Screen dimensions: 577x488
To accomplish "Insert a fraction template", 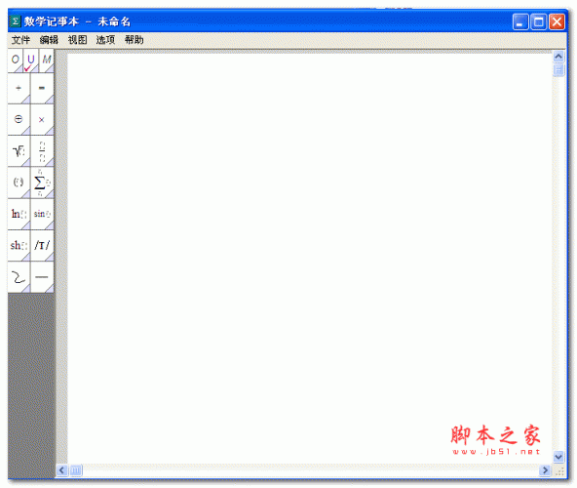I will click(42, 151).
